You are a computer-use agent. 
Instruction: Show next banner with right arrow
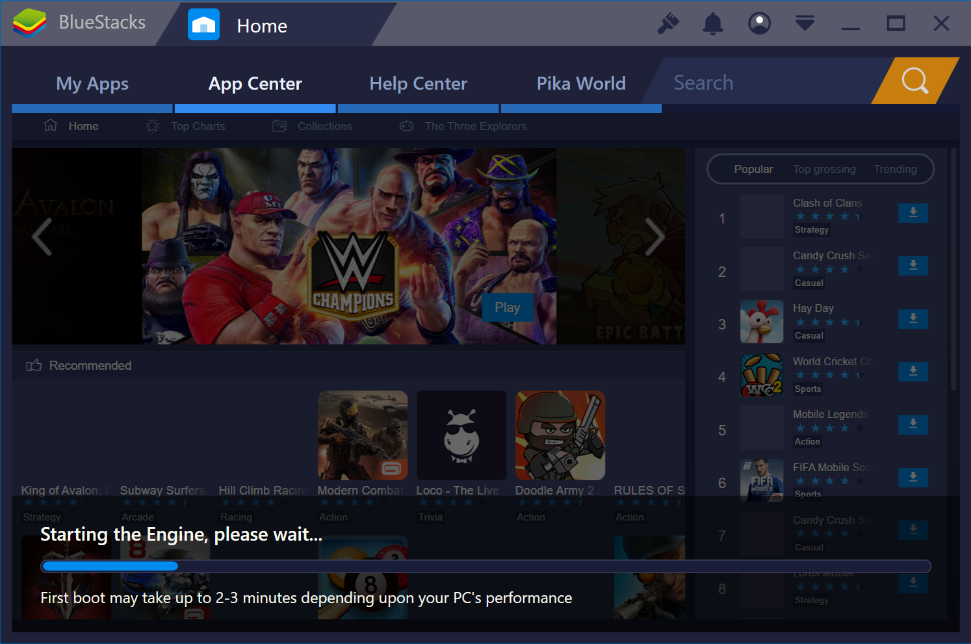(654, 237)
